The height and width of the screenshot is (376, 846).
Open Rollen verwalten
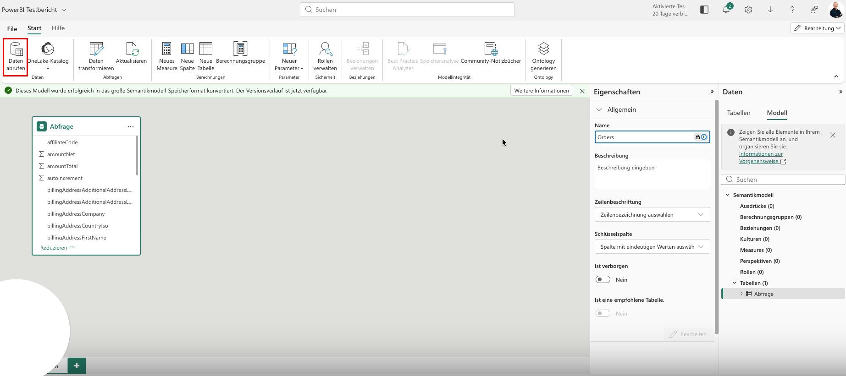pyautogui.click(x=325, y=57)
